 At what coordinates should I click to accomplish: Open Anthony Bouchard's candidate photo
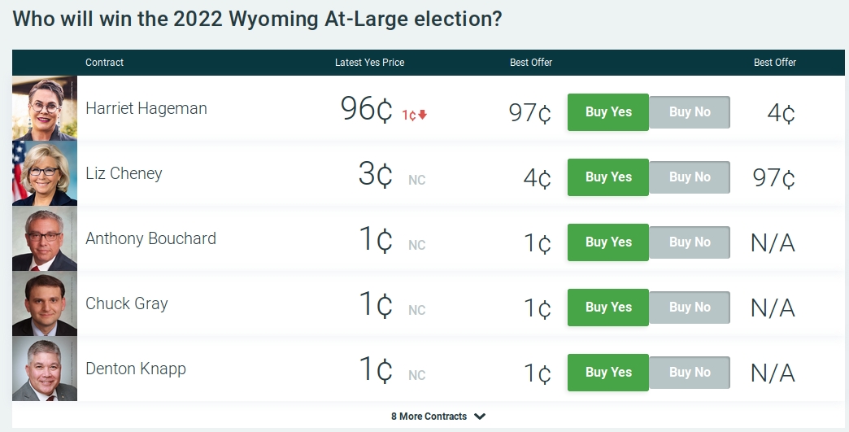45,238
